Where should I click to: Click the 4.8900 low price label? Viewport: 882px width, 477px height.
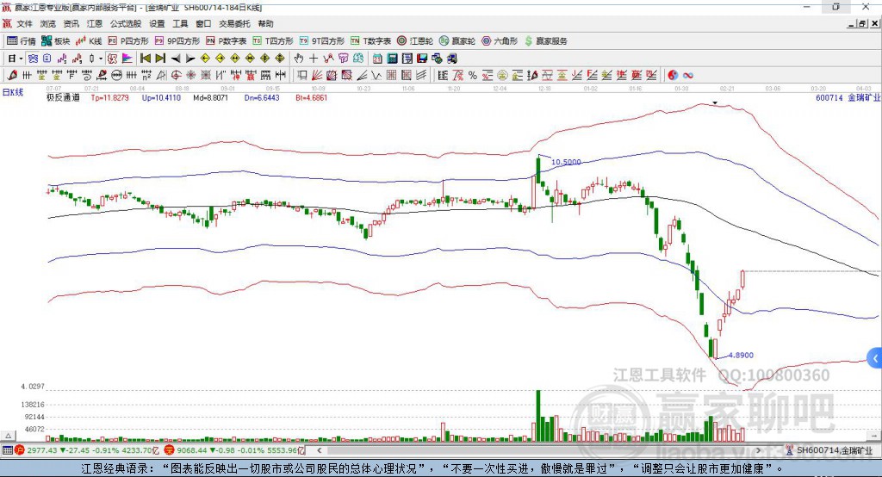[740, 355]
